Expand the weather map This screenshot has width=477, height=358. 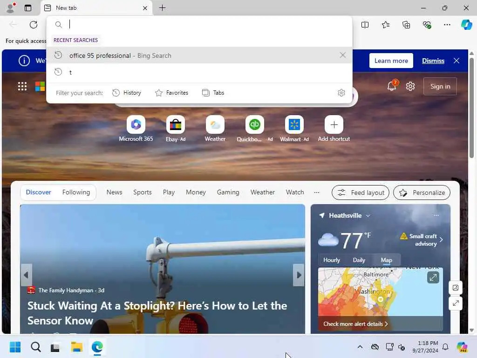coord(433,277)
